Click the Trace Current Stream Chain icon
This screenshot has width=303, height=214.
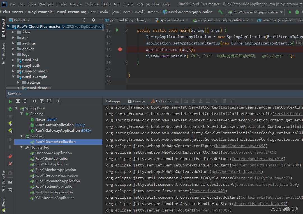[232, 101]
